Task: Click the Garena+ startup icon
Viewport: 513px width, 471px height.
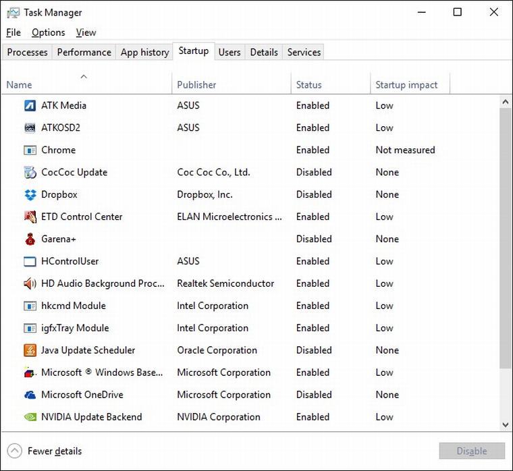Action: click(30, 240)
